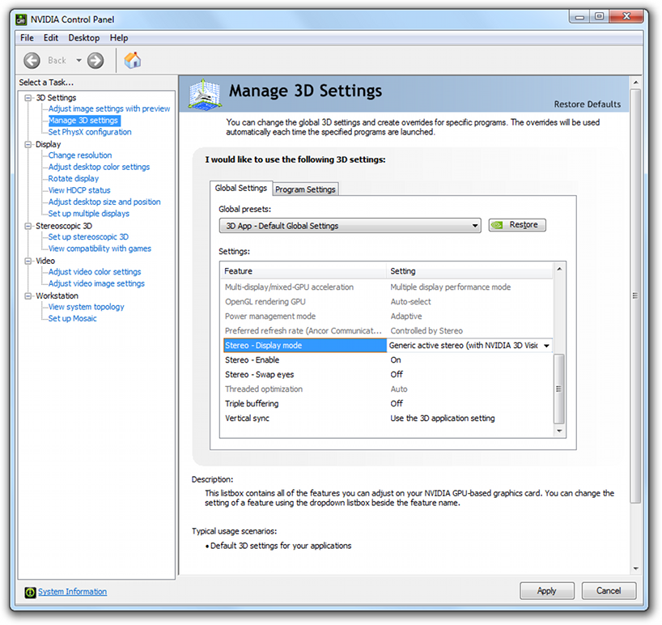This screenshot has width=662, height=625.
Task: Click the Back arrow icon in toolbar
Action: tap(32, 61)
